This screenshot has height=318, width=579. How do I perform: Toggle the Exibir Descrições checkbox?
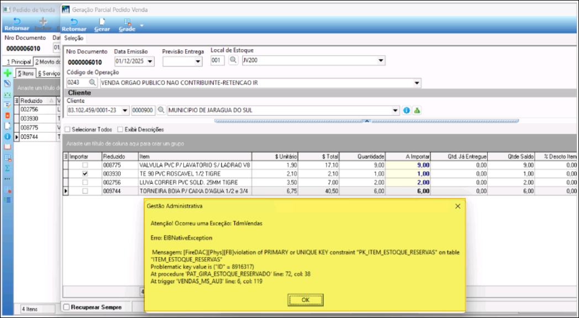pos(120,129)
